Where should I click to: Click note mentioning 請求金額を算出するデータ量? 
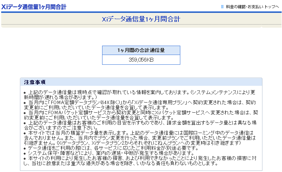140,125
